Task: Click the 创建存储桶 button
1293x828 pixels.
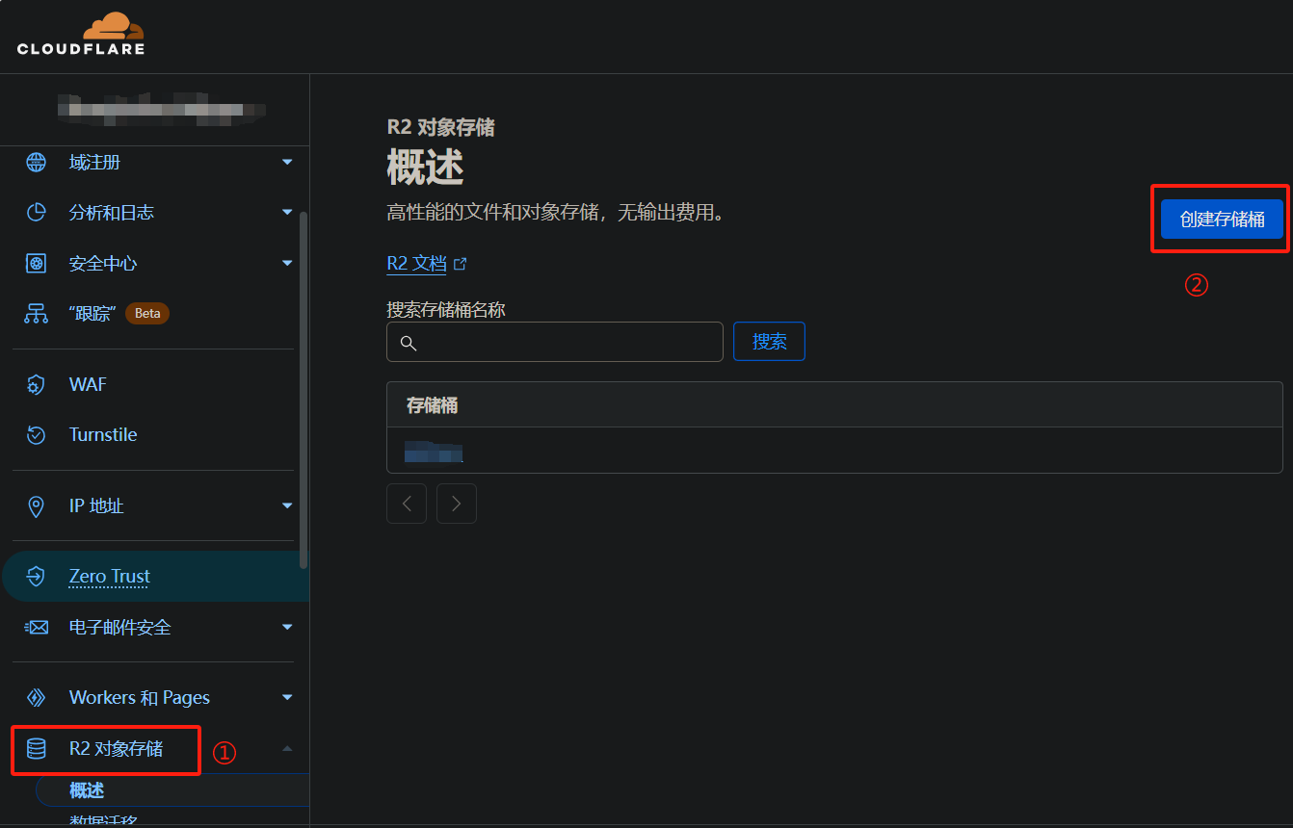Action: [x=1222, y=220]
